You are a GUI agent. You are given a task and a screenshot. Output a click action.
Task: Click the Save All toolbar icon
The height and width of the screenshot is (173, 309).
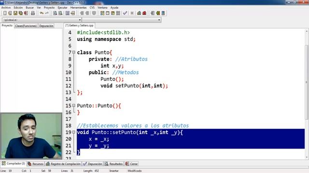(x=21, y=13)
